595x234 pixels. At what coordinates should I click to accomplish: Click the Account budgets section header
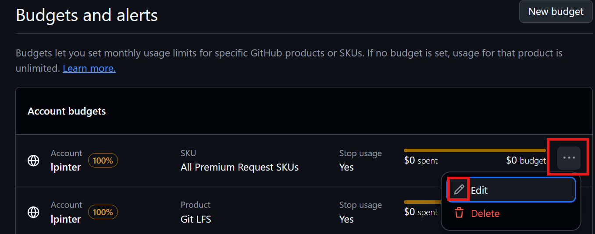click(67, 111)
